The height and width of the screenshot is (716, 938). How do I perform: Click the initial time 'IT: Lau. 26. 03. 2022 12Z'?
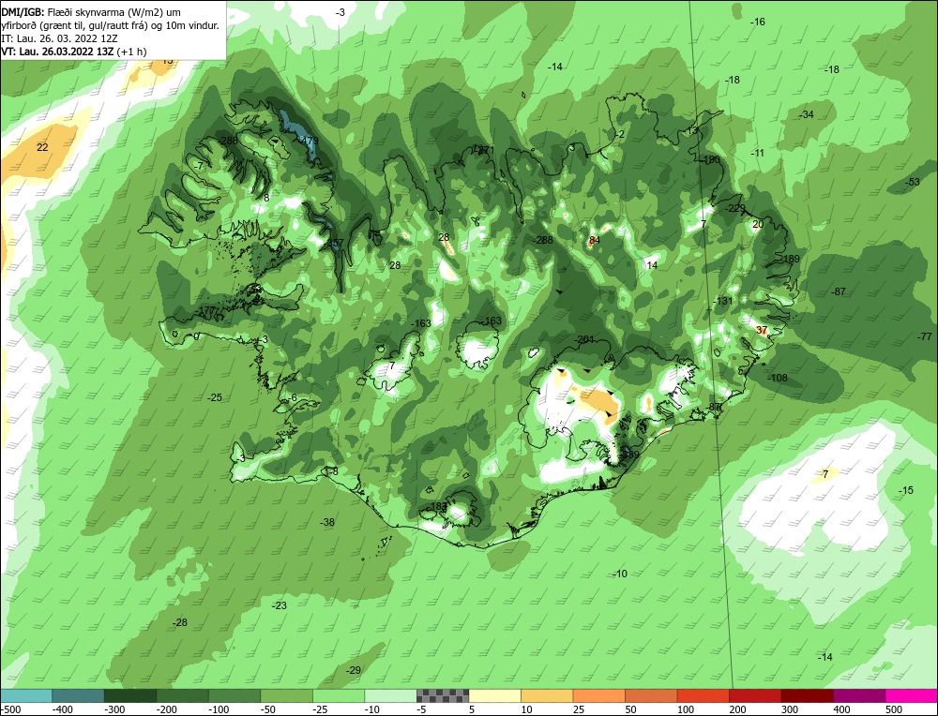coord(59,38)
